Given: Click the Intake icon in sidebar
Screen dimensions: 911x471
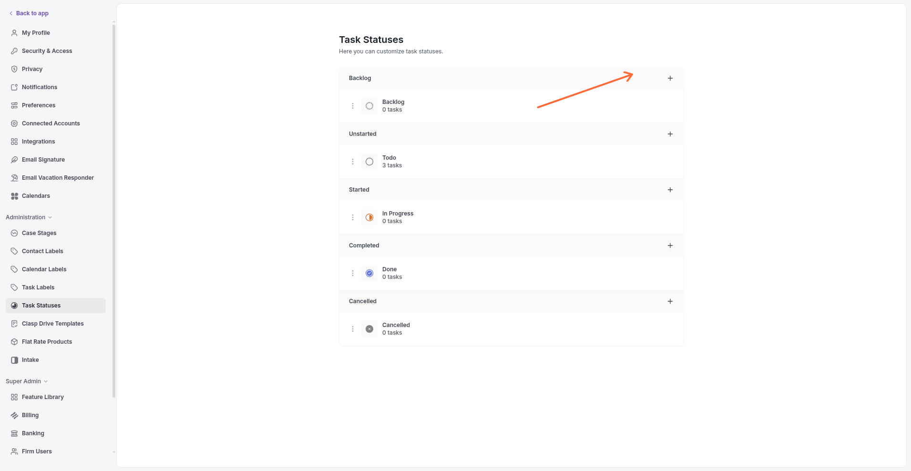Looking at the screenshot, I should point(14,360).
